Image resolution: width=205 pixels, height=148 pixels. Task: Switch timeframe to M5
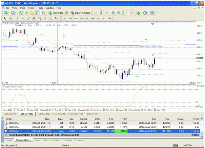pos(71,18)
